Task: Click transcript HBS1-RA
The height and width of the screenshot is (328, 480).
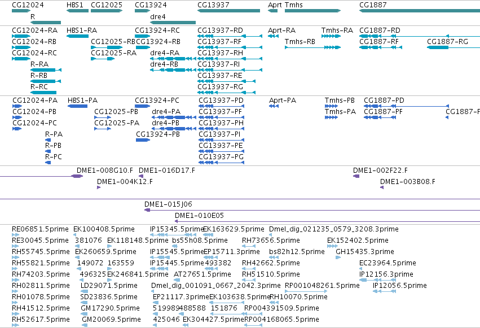Action: [82, 30]
